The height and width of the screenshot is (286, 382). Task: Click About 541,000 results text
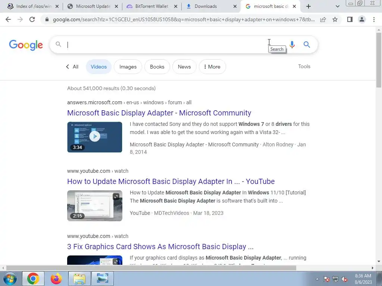[x=111, y=88]
